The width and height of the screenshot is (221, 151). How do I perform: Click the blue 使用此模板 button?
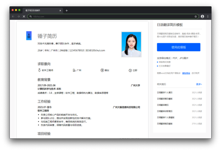point(179,47)
